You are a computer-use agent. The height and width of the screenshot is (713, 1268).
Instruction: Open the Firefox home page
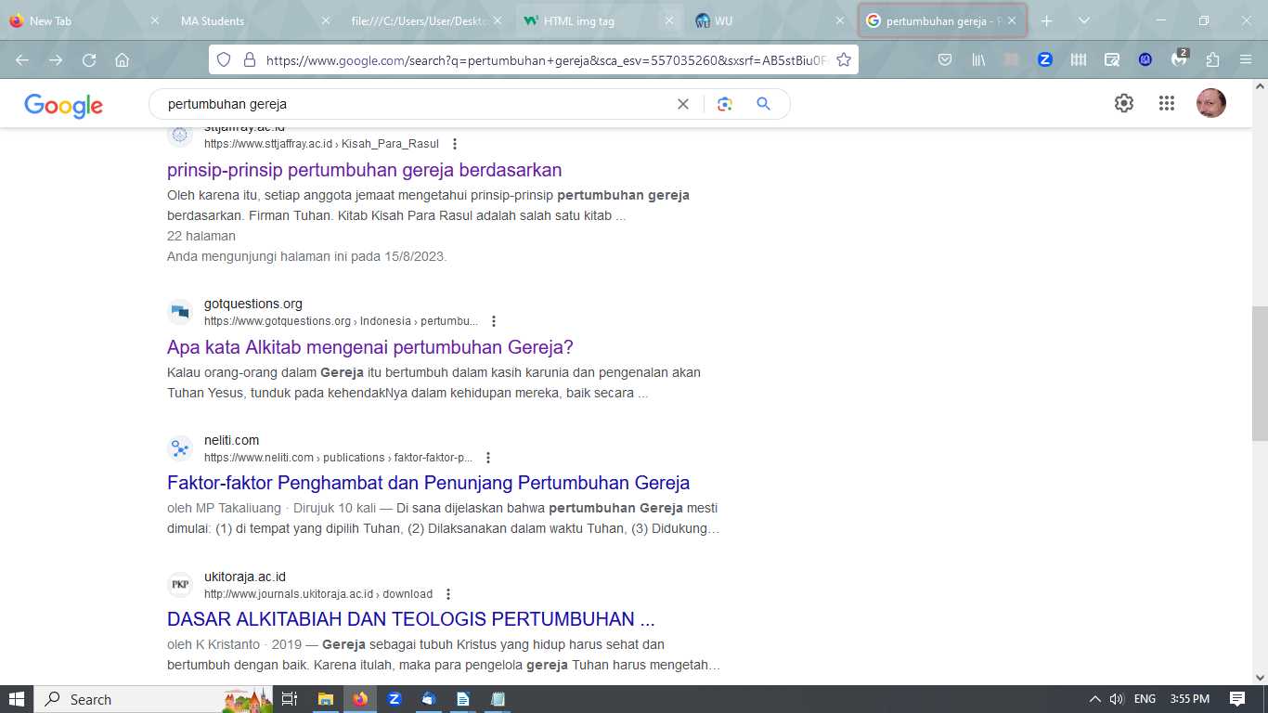[x=122, y=59]
